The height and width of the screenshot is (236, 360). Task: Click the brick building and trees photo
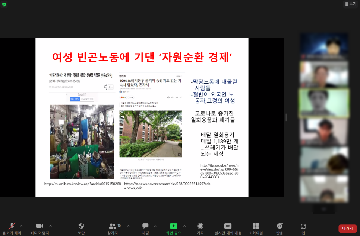click(x=151, y=134)
